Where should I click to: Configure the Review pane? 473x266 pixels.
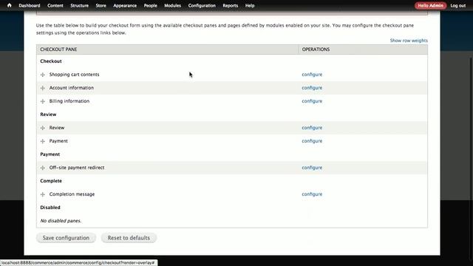[312, 128]
